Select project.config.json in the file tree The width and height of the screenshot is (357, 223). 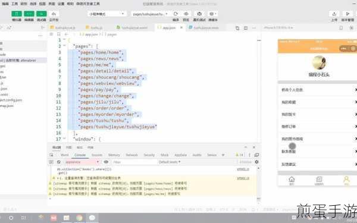(x=11, y=100)
